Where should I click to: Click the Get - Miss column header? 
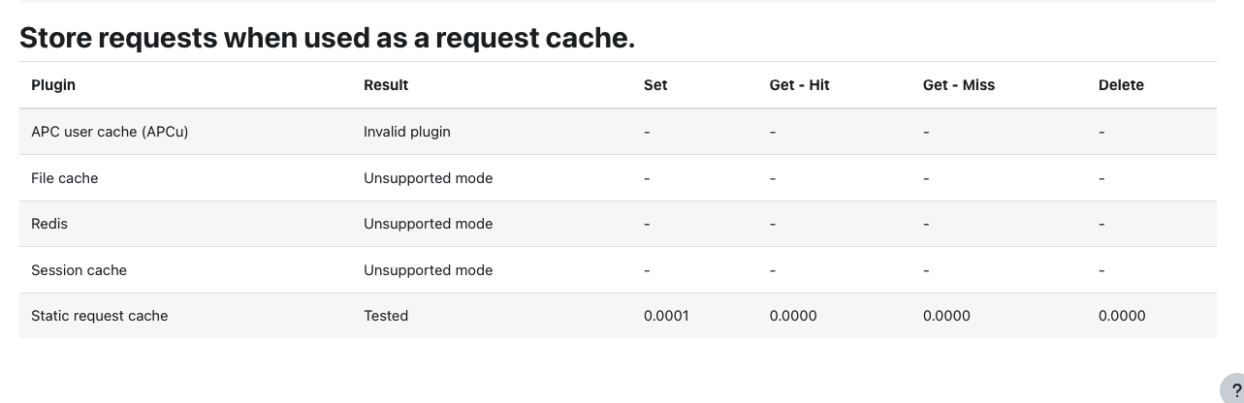point(959,85)
